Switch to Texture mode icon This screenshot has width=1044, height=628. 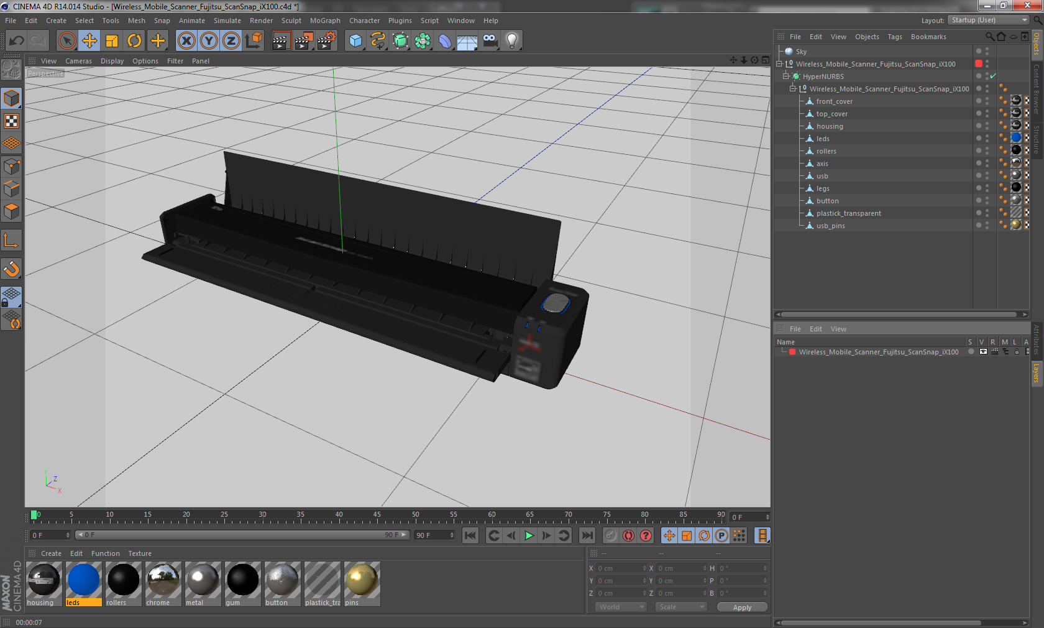point(12,121)
